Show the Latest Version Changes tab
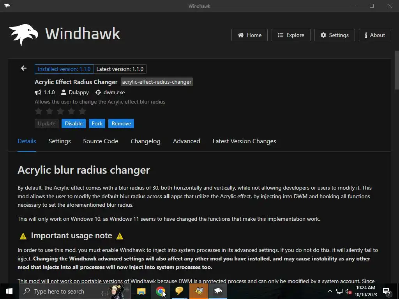The width and height of the screenshot is (399, 299). 244,141
